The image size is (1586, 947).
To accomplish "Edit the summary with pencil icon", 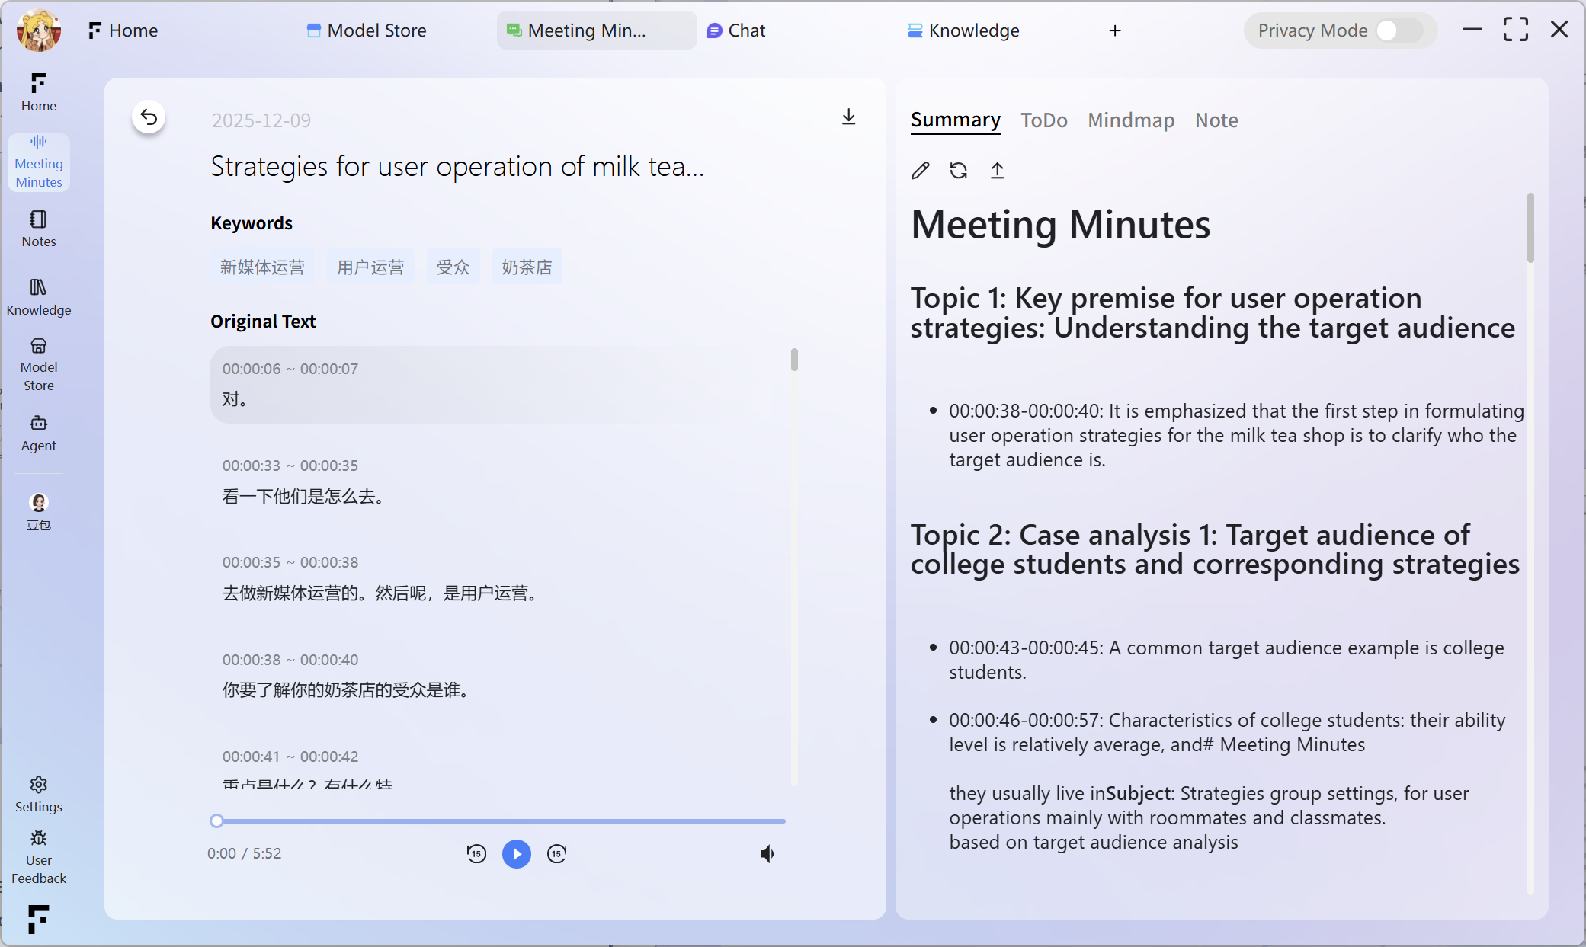I will 921,171.
